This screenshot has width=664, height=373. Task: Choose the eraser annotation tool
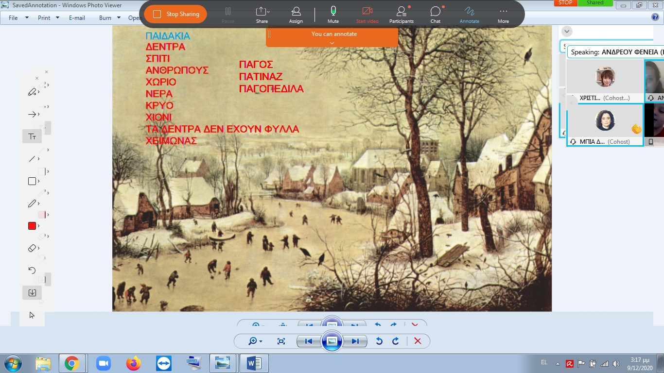pos(32,248)
